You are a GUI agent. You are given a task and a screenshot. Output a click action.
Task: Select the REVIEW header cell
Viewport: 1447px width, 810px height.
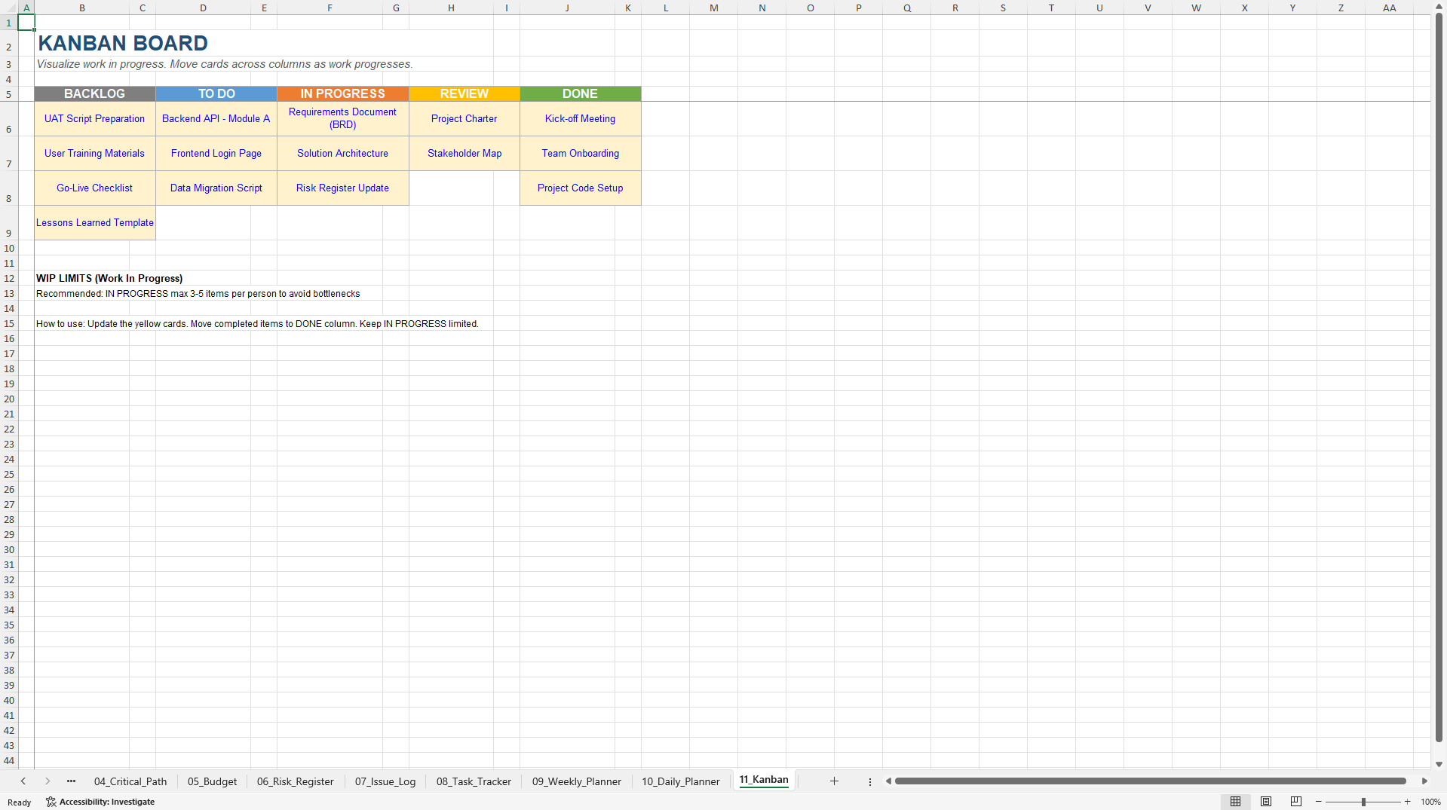[464, 93]
